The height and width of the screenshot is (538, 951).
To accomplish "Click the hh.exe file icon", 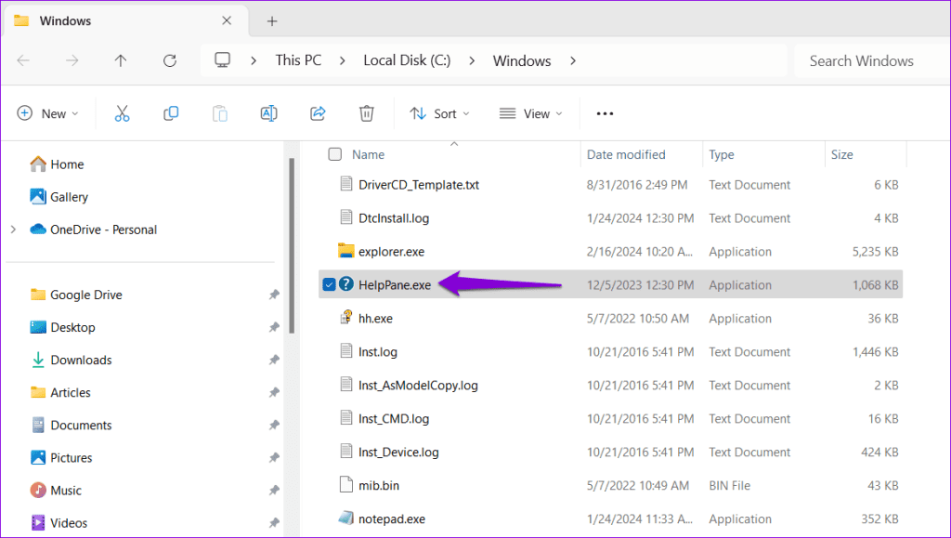I will click(345, 317).
